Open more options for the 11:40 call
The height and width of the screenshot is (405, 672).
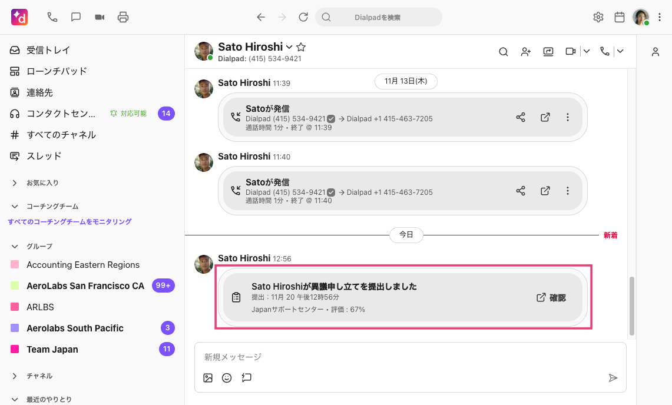click(x=567, y=191)
